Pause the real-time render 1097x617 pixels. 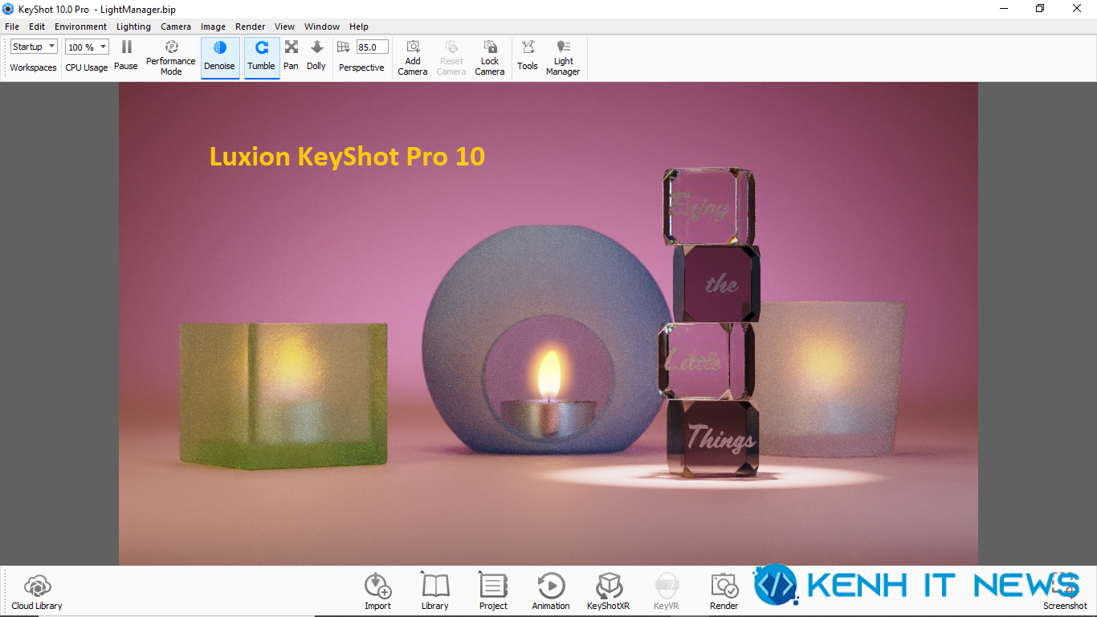coord(126,56)
